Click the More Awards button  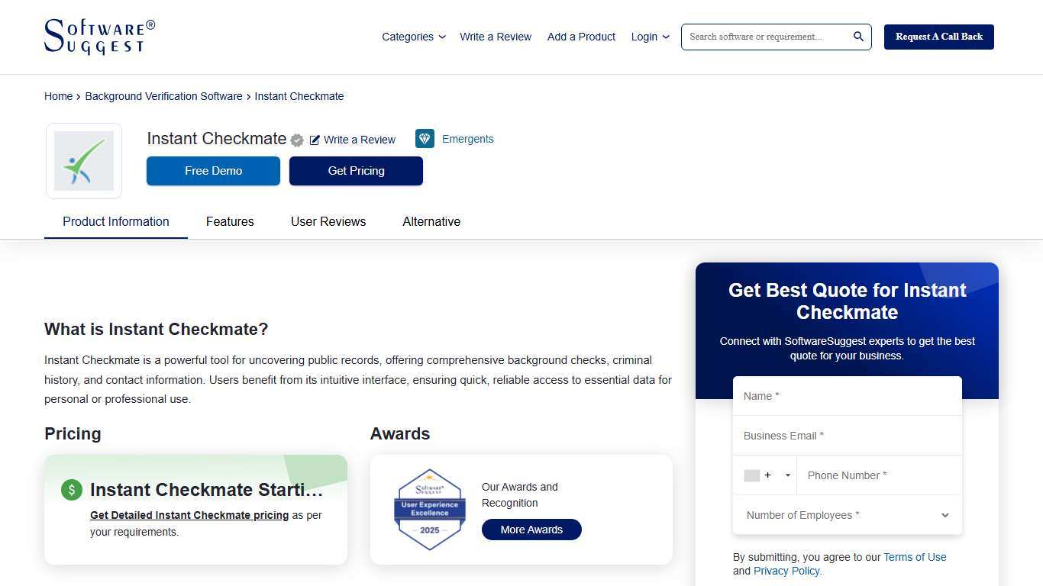(x=531, y=529)
